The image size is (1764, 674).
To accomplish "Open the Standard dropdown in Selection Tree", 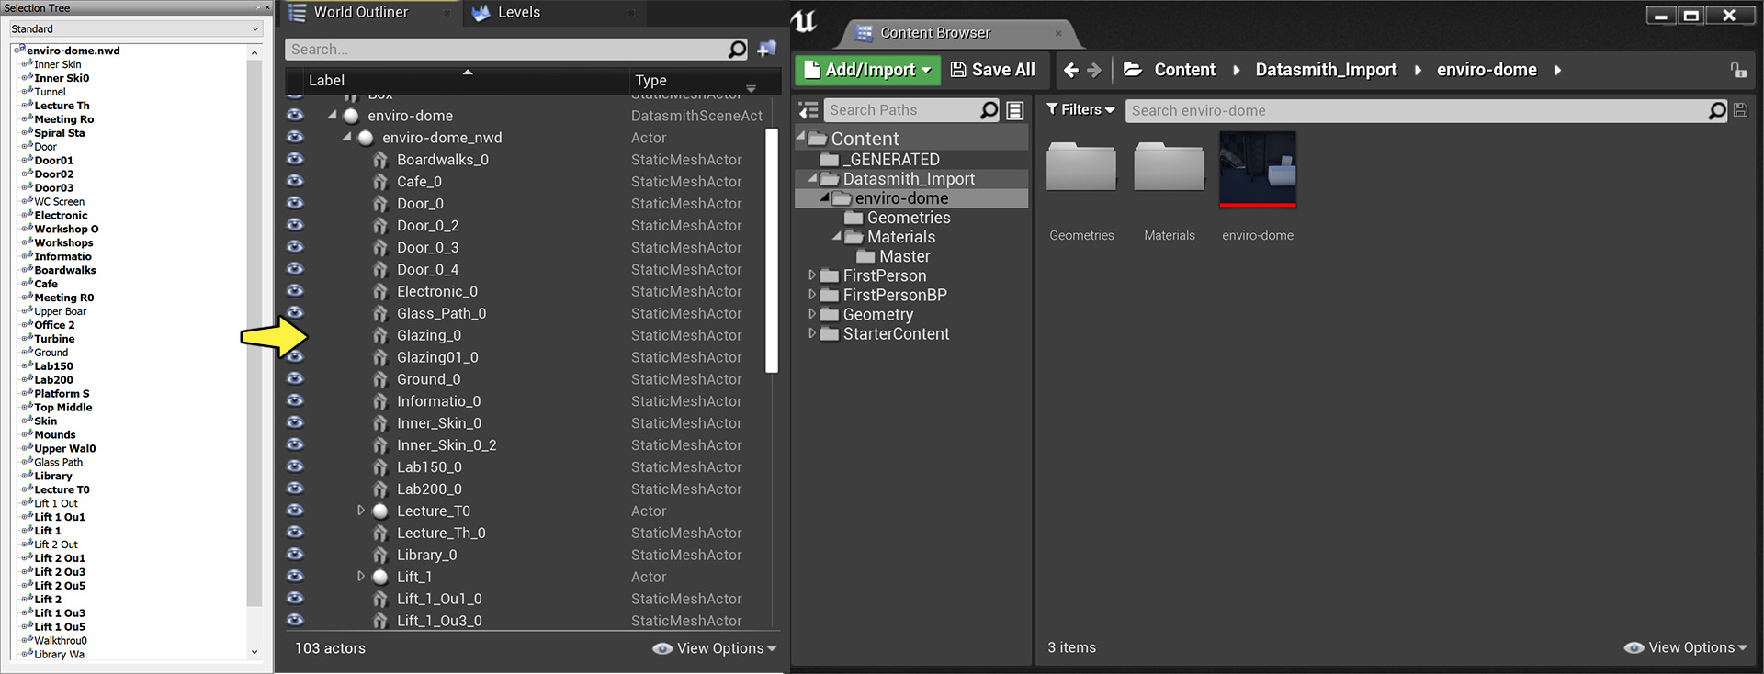I will pos(136,29).
